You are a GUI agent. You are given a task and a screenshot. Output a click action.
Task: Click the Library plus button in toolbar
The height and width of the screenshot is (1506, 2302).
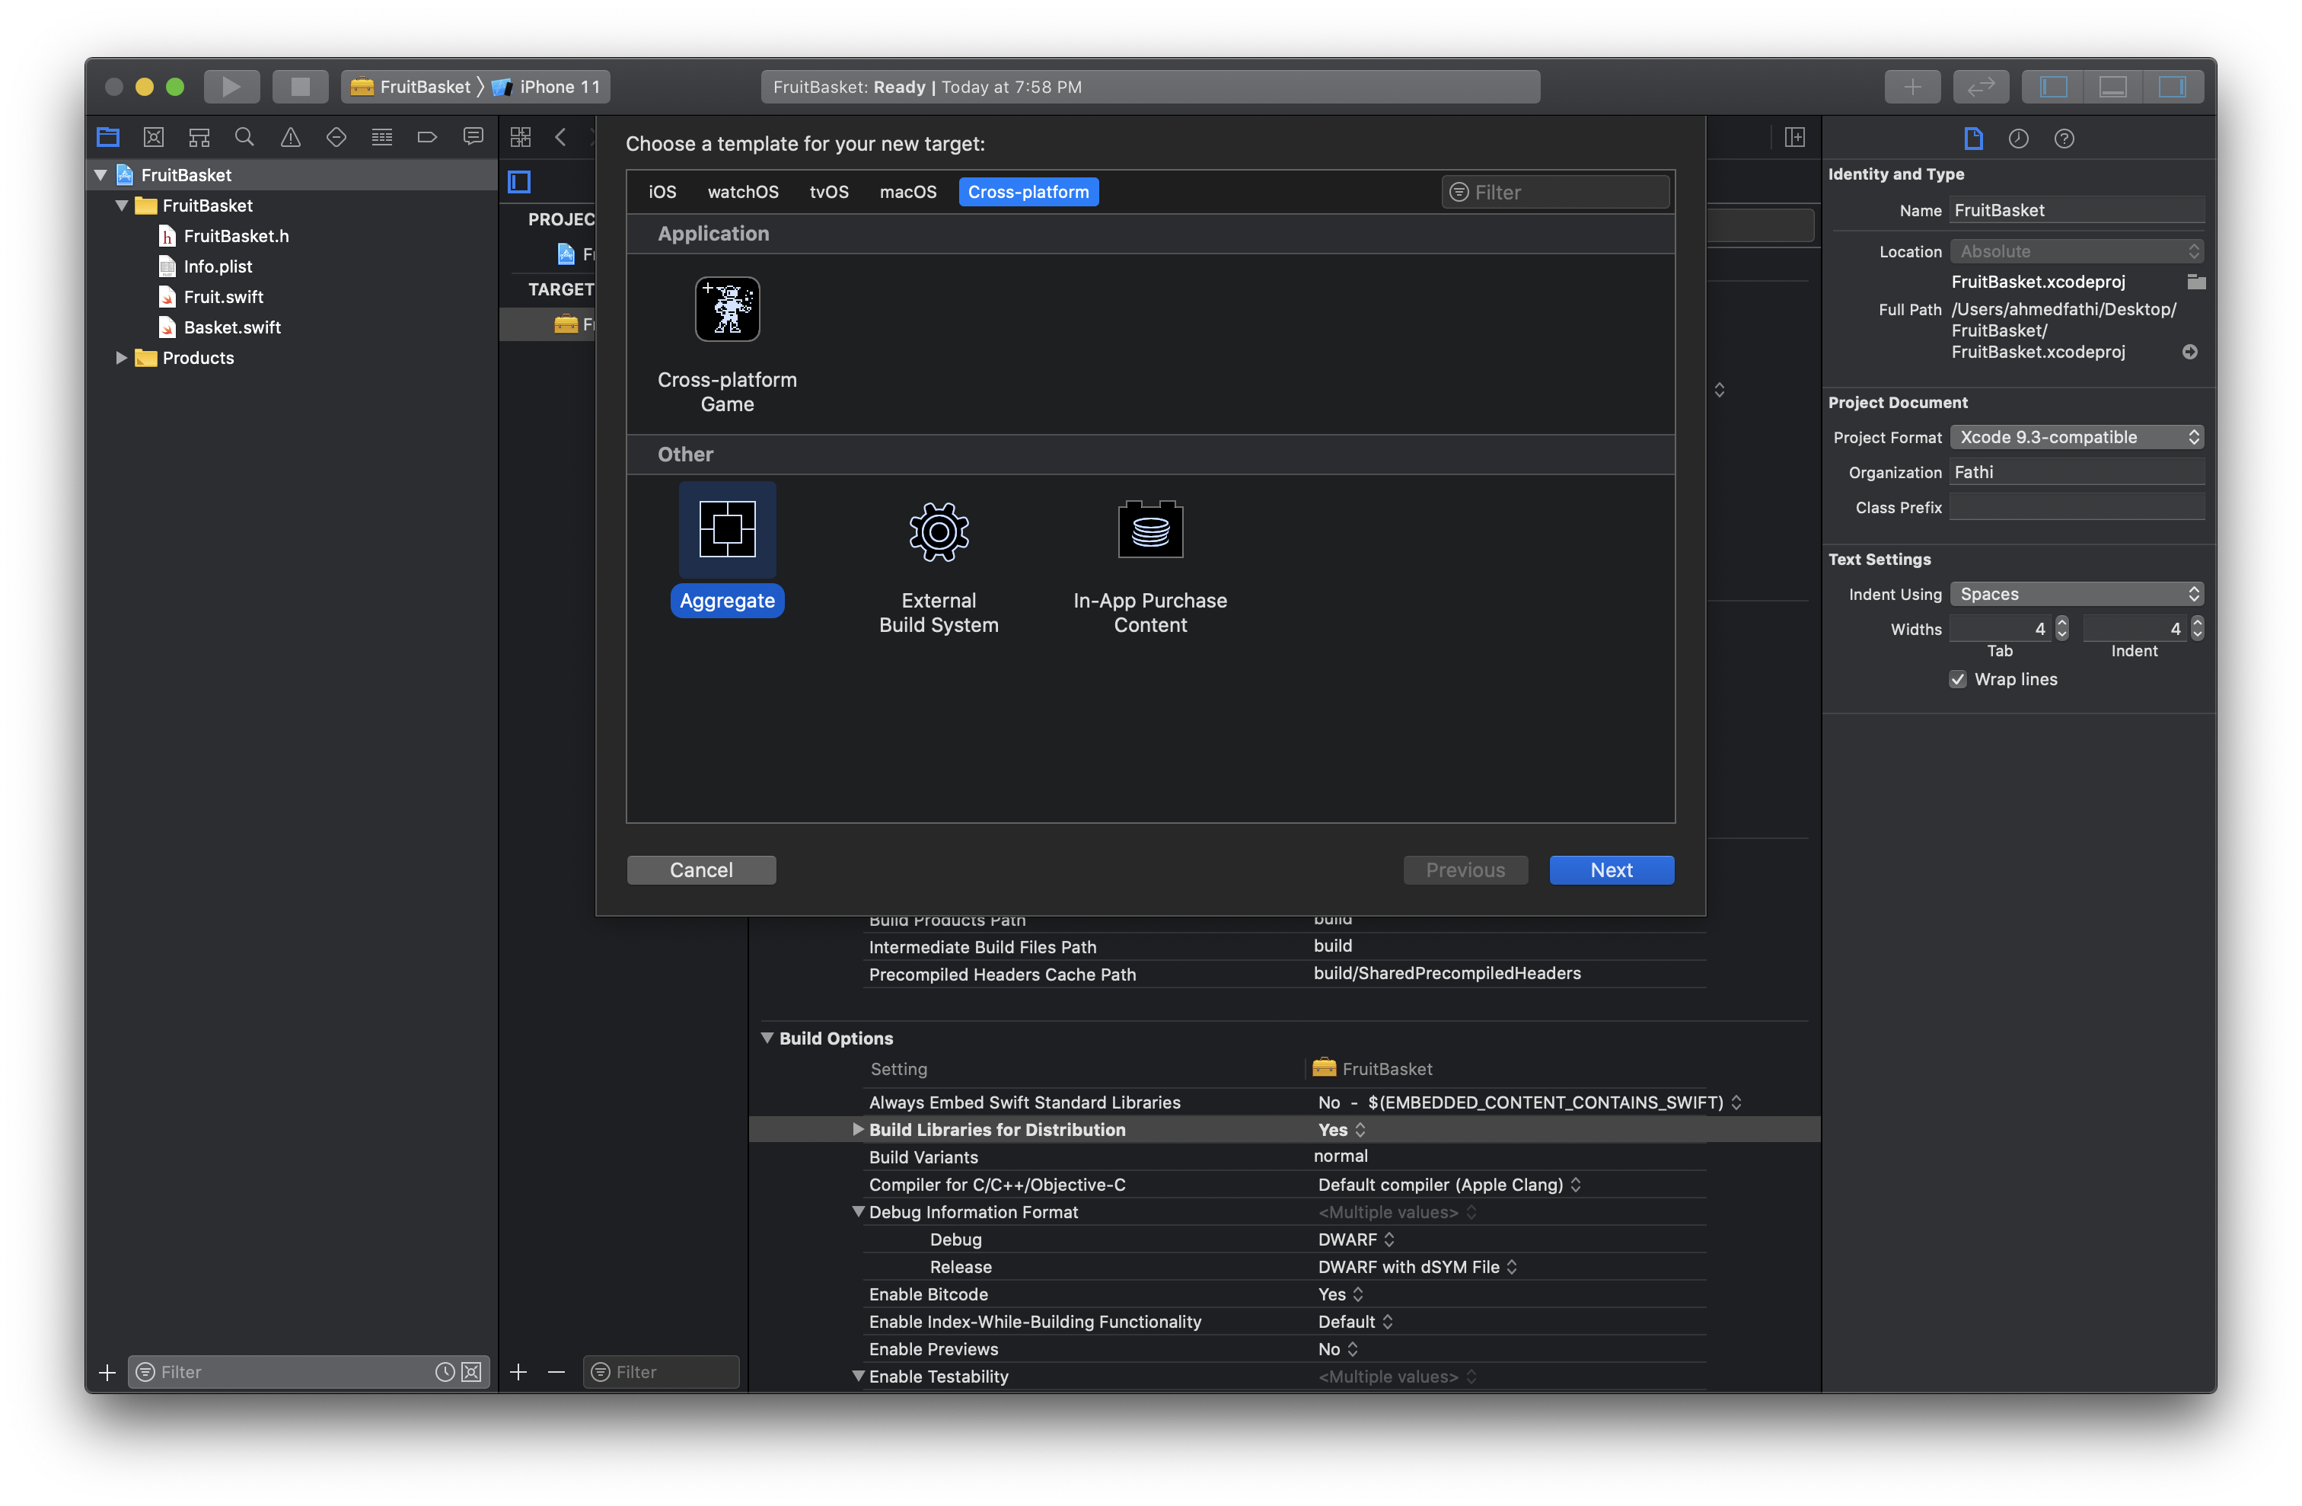coord(1912,87)
